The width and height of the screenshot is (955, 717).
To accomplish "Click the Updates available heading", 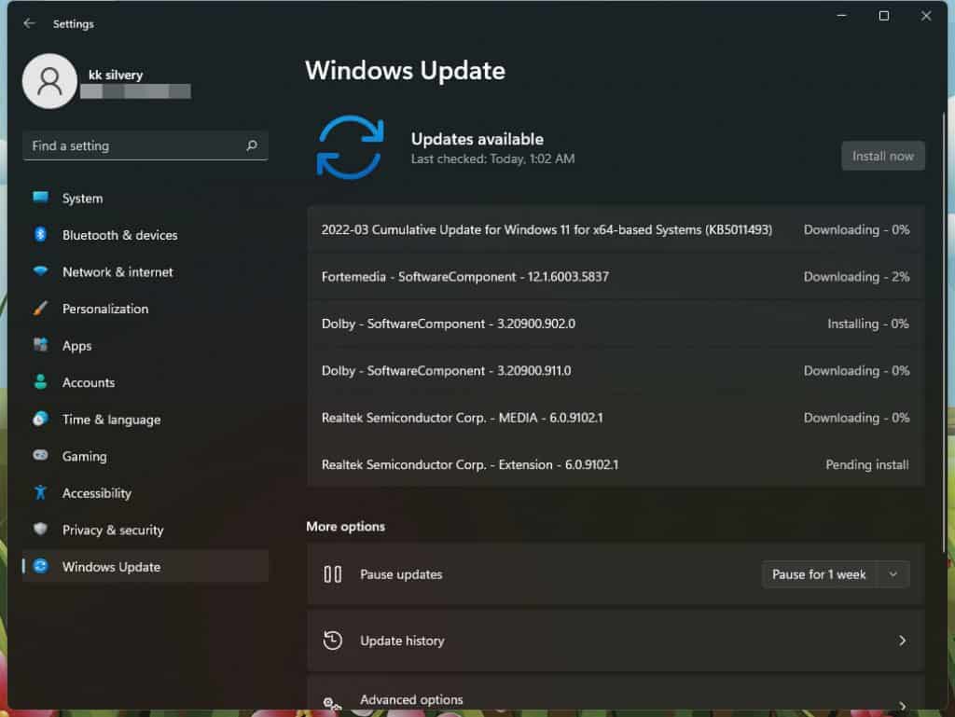I will [477, 139].
